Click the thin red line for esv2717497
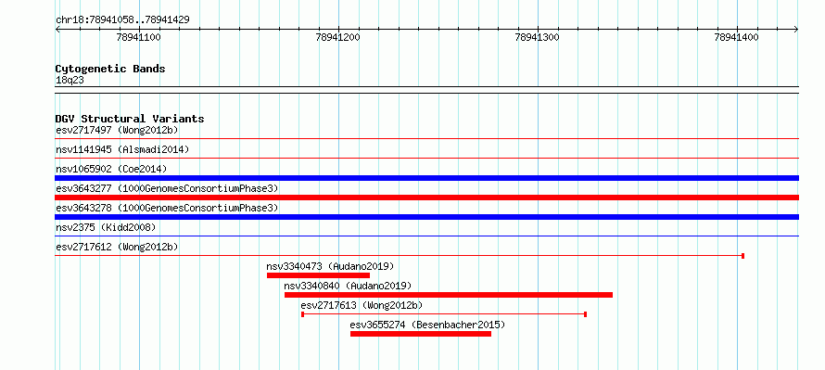This screenshot has height=370, width=825. coord(426,138)
